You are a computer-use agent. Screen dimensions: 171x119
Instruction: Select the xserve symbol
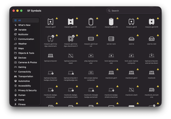pos(132,39)
